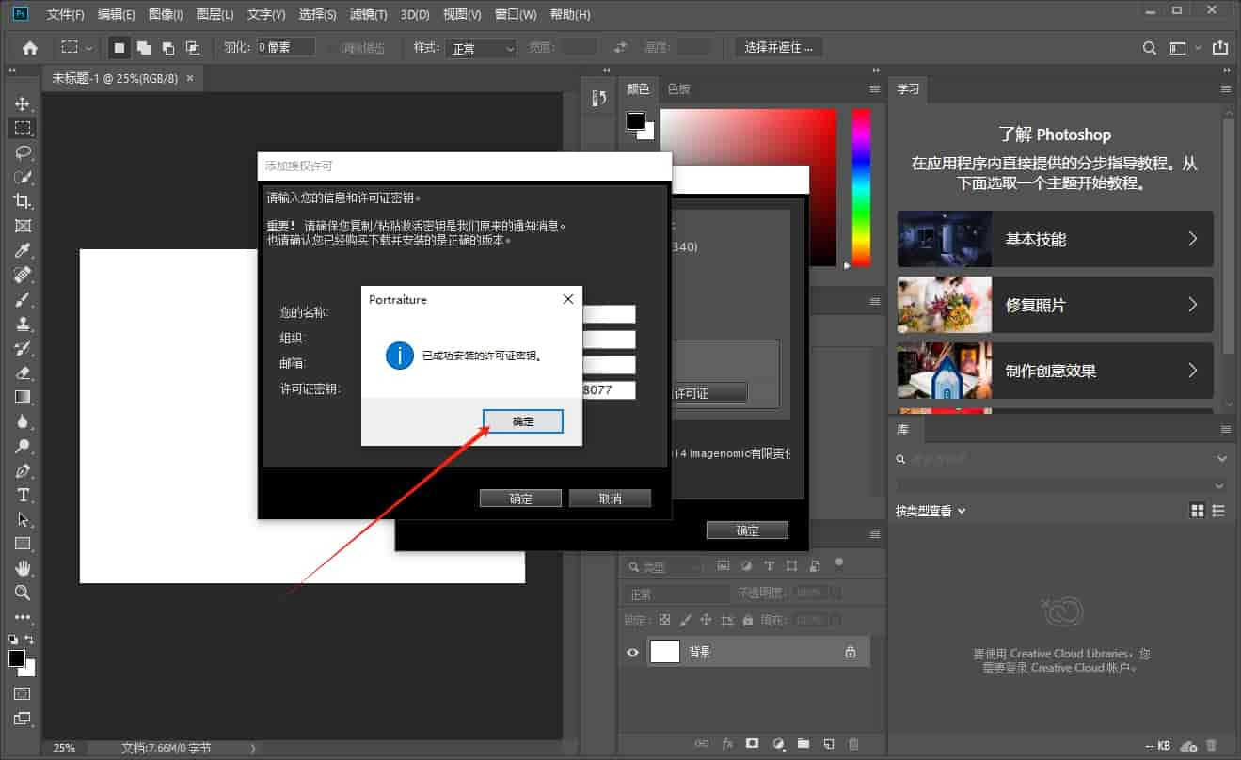Select the Gradient tool

(x=23, y=397)
